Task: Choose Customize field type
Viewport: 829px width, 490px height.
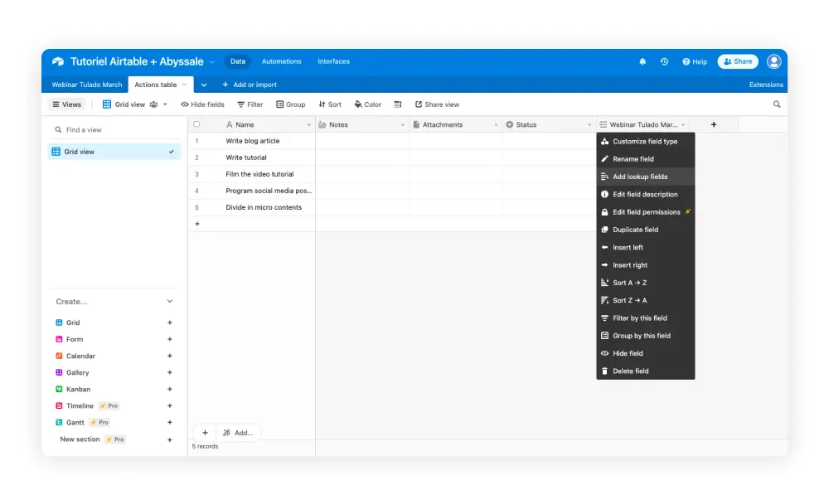Action: pyautogui.click(x=646, y=142)
